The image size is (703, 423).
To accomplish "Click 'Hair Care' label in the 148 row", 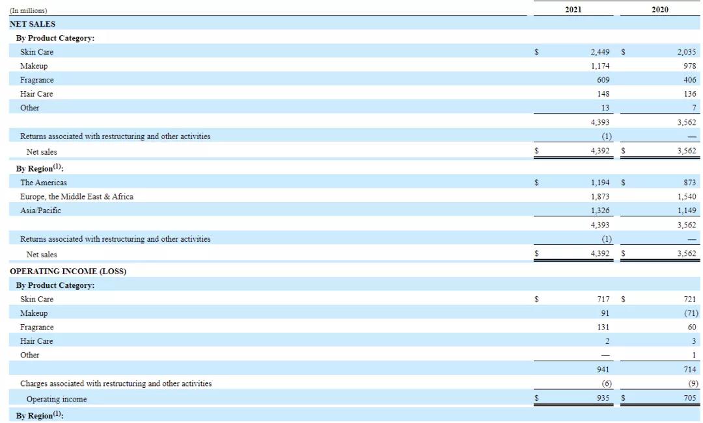I will click(36, 94).
